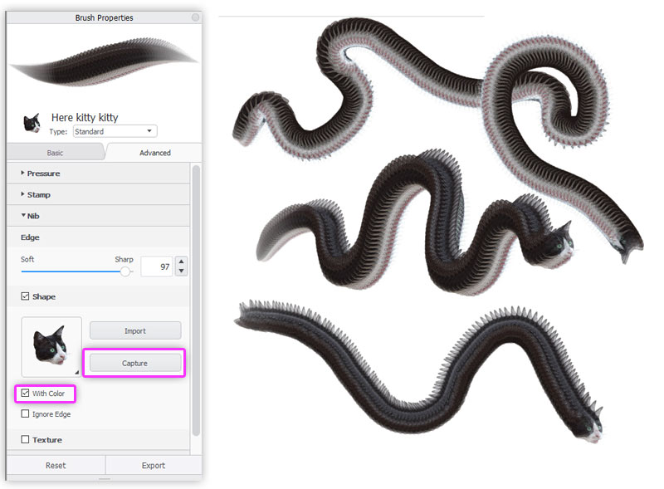
Task: Toggle the Shape checkbox
Action: pos(25,296)
